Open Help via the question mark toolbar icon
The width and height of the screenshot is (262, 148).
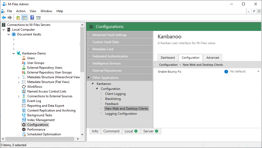32,17
